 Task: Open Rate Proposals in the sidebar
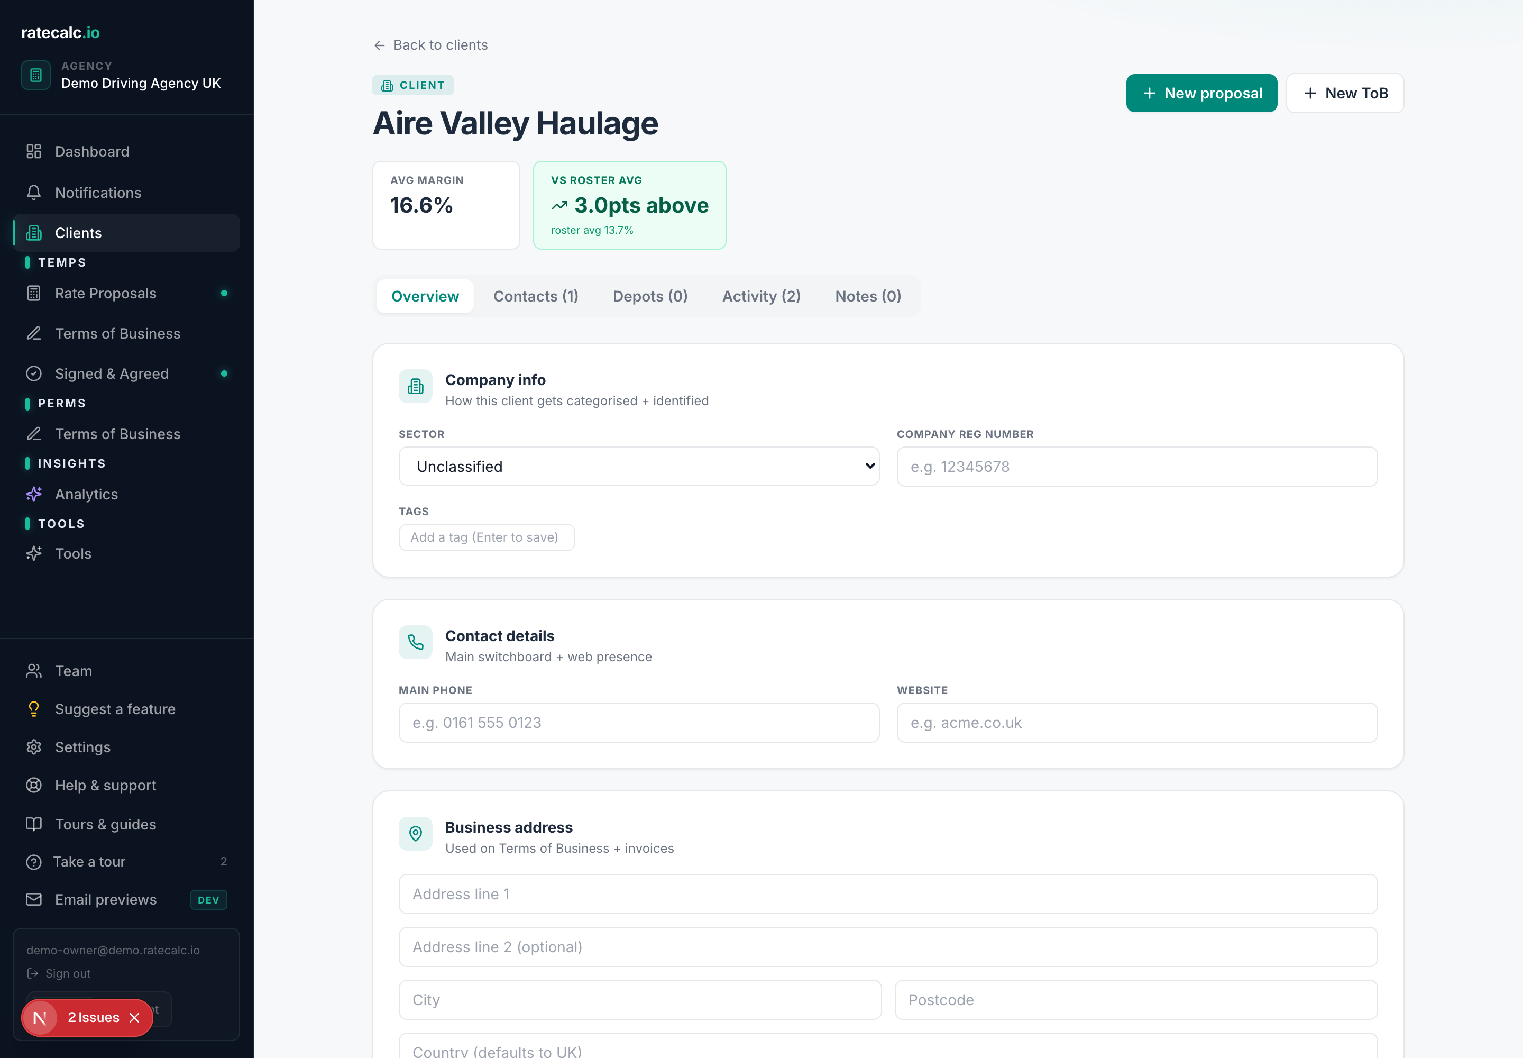126,293
